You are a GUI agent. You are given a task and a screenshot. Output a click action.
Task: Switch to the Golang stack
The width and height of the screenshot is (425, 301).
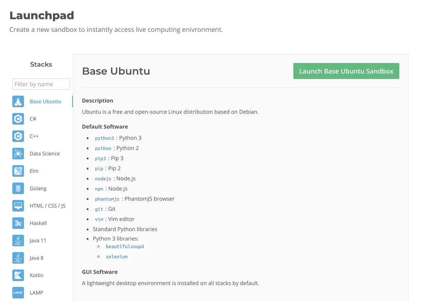click(38, 188)
